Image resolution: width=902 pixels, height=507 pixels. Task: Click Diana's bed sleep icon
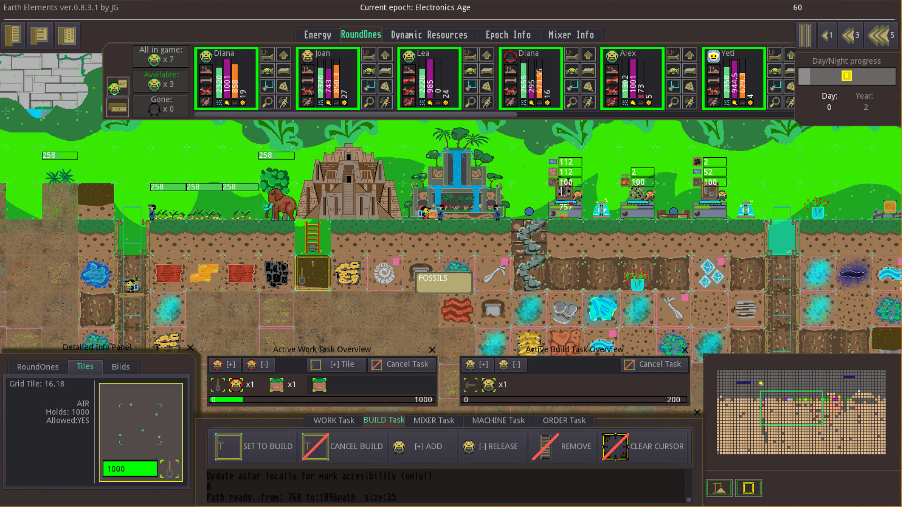tap(284, 71)
